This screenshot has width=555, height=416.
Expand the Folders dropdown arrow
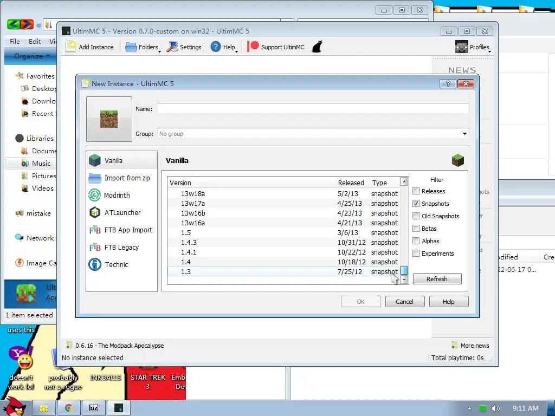click(159, 51)
